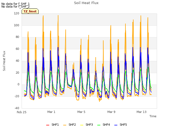Viewport: 173px width, 130px height.
Task: Click the 'Feb 25' x-axis tick label
Action: [x=22, y=112]
